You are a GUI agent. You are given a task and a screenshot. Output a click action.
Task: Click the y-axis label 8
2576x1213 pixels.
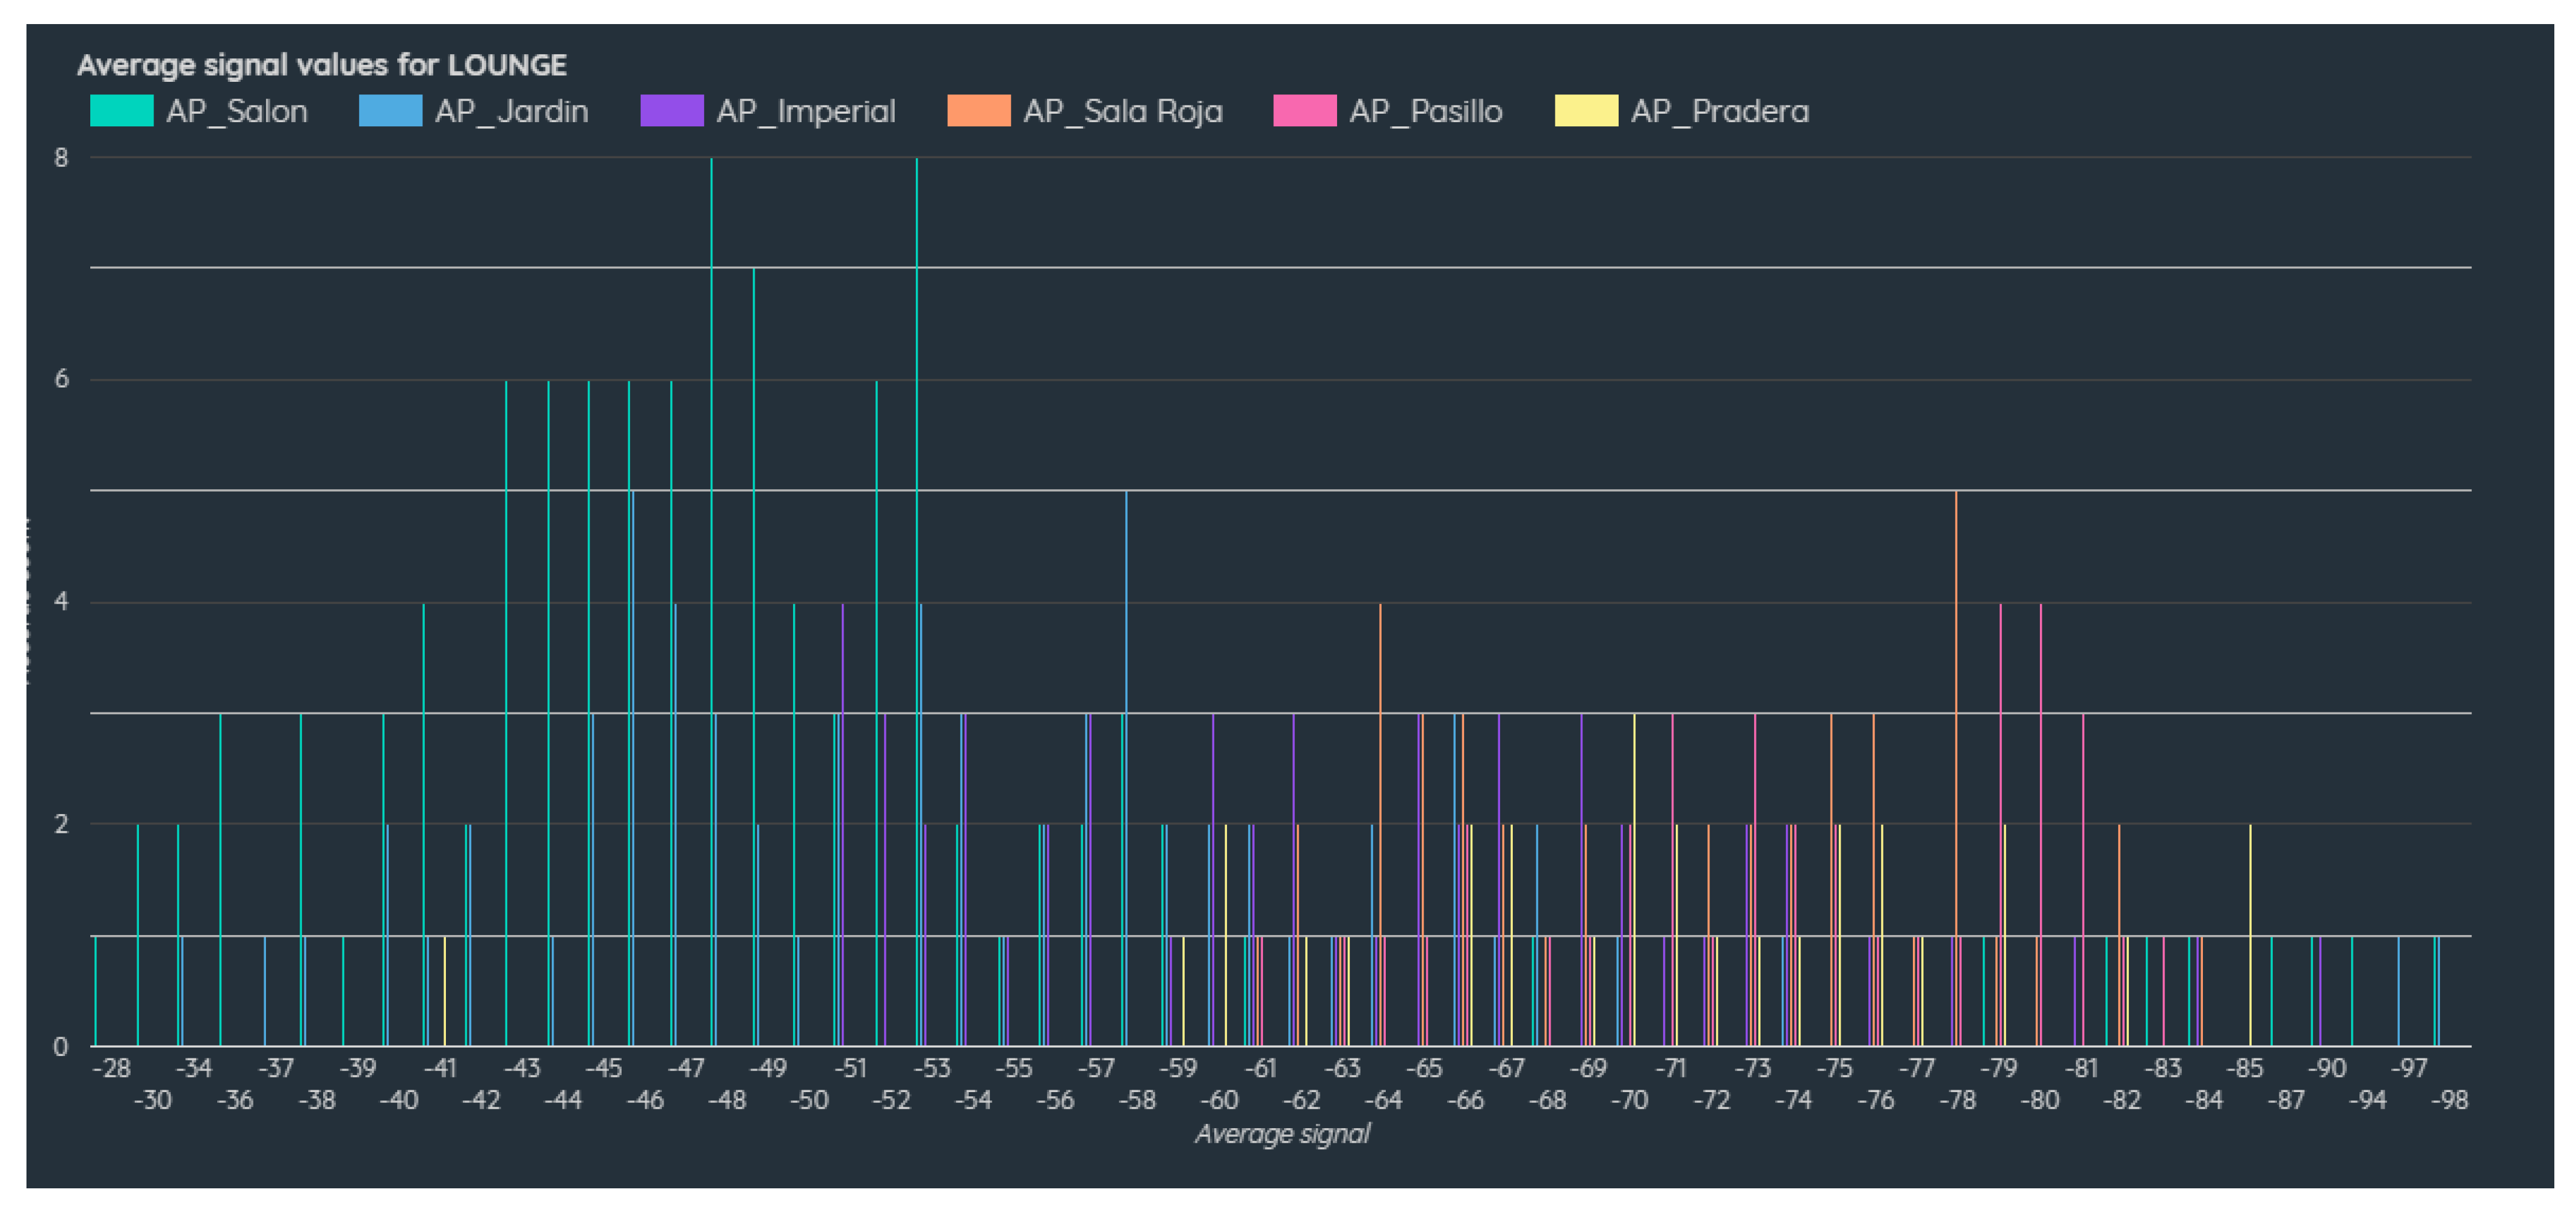coord(62,157)
